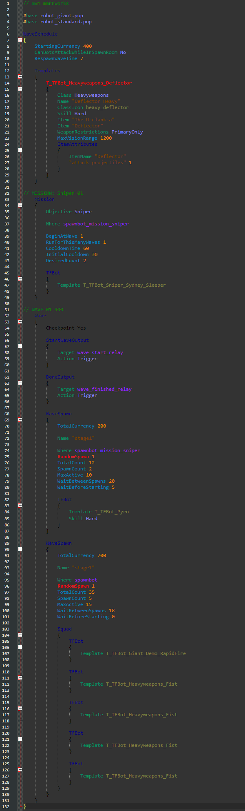Place cursor on wave_finished_relay target
Image resolution: width=245 pixels, height=811 pixels.
104,389
